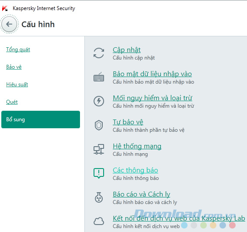
Task: Open Bảo mật dữ liệu nhập vào
Action: click(x=152, y=74)
